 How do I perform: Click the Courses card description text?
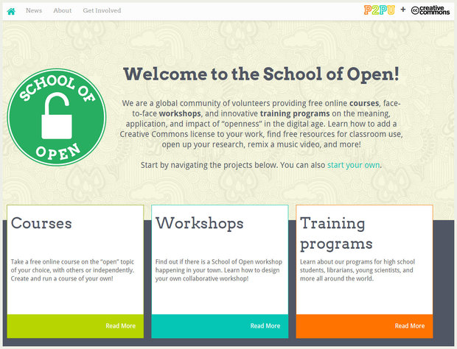coord(72,269)
